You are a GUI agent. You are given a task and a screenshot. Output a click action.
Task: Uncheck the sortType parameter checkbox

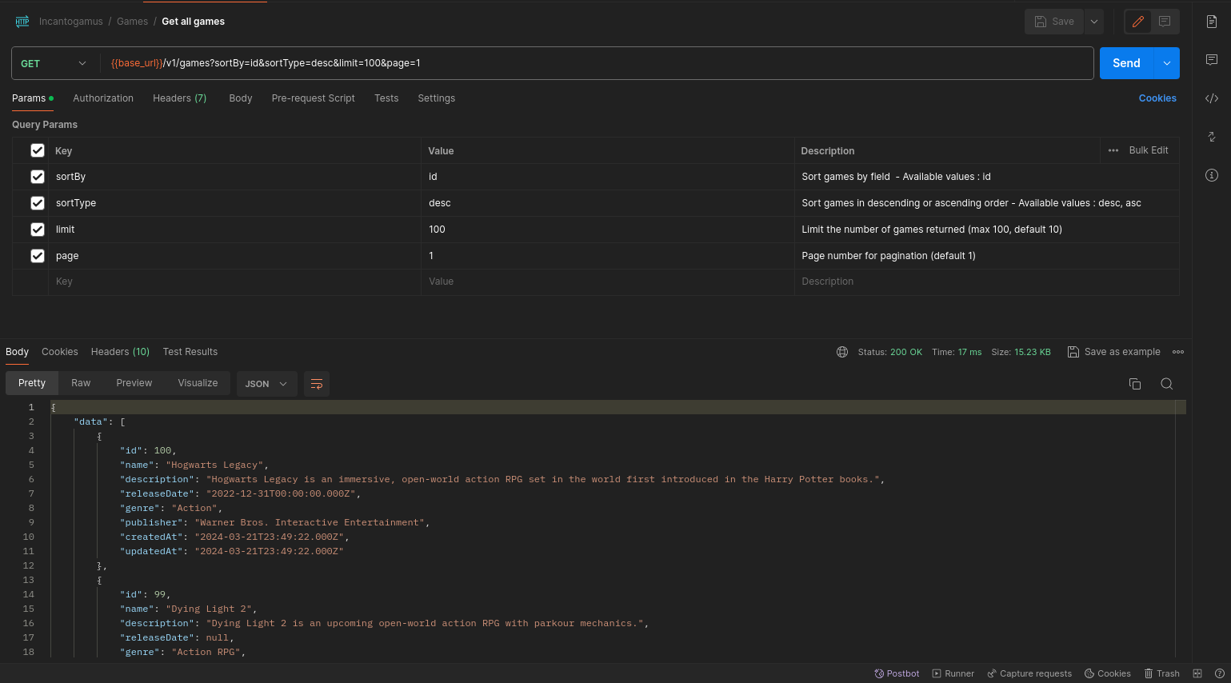tap(38, 203)
